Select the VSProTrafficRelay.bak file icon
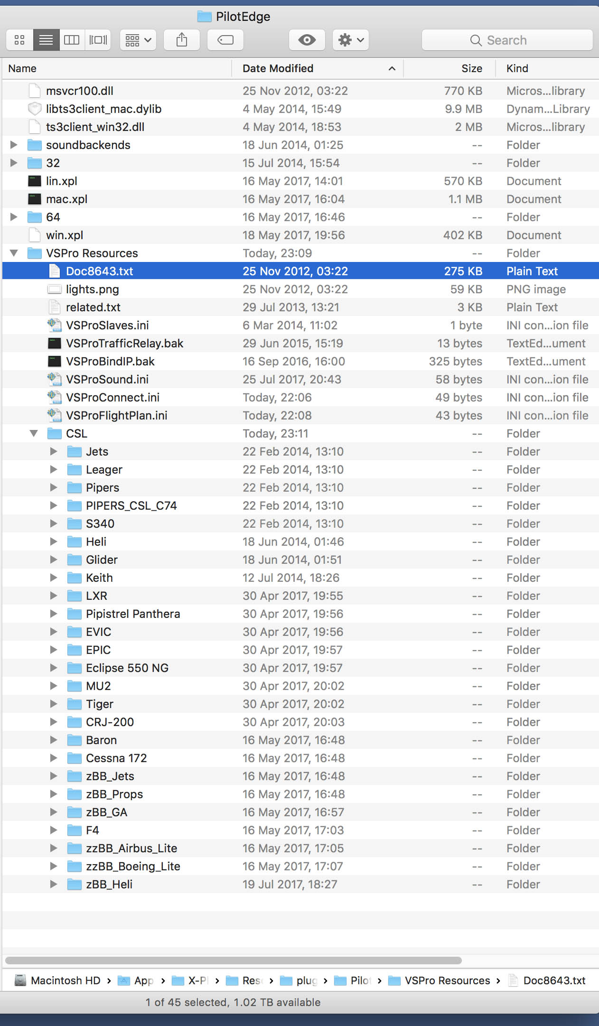This screenshot has width=599, height=1026. [55, 343]
